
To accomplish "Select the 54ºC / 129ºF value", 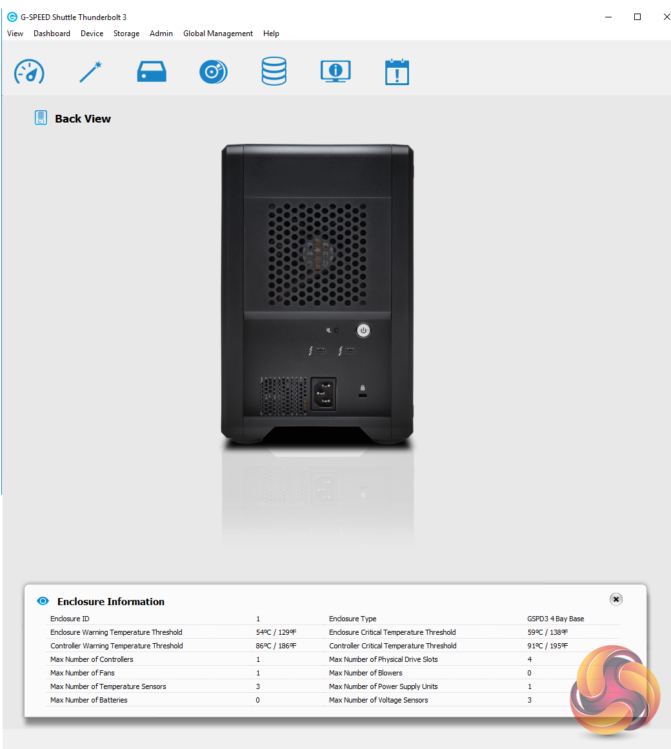I will (276, 632).
